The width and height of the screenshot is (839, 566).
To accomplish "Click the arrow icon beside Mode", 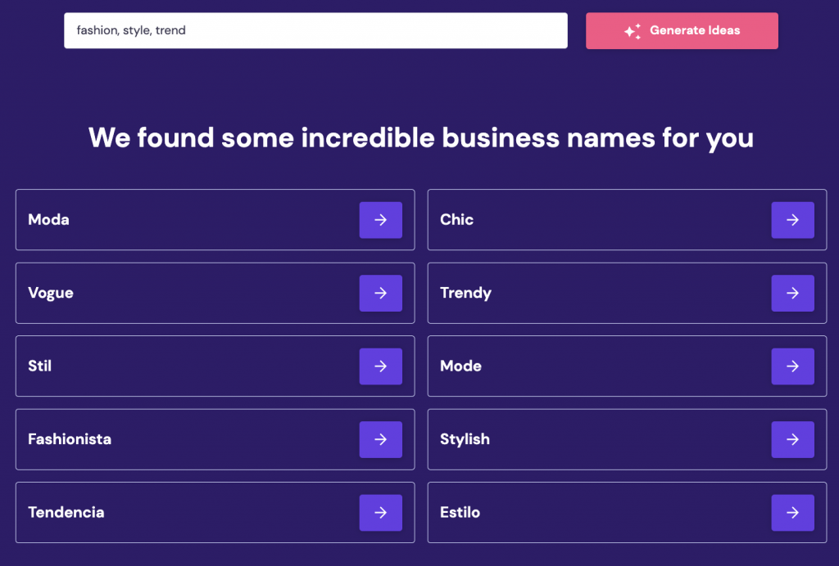I will click(792, 366).
